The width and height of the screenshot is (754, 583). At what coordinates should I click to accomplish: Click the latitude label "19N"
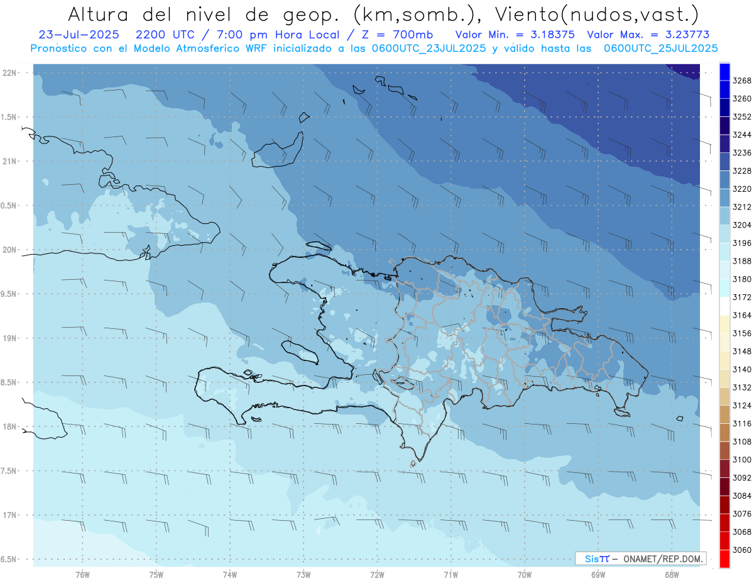[9, 338]
